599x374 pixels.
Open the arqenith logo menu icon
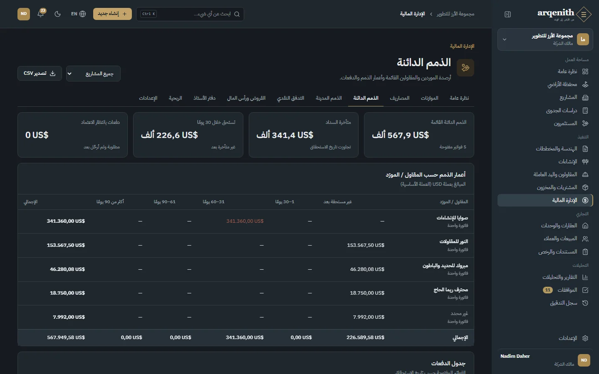584,14
